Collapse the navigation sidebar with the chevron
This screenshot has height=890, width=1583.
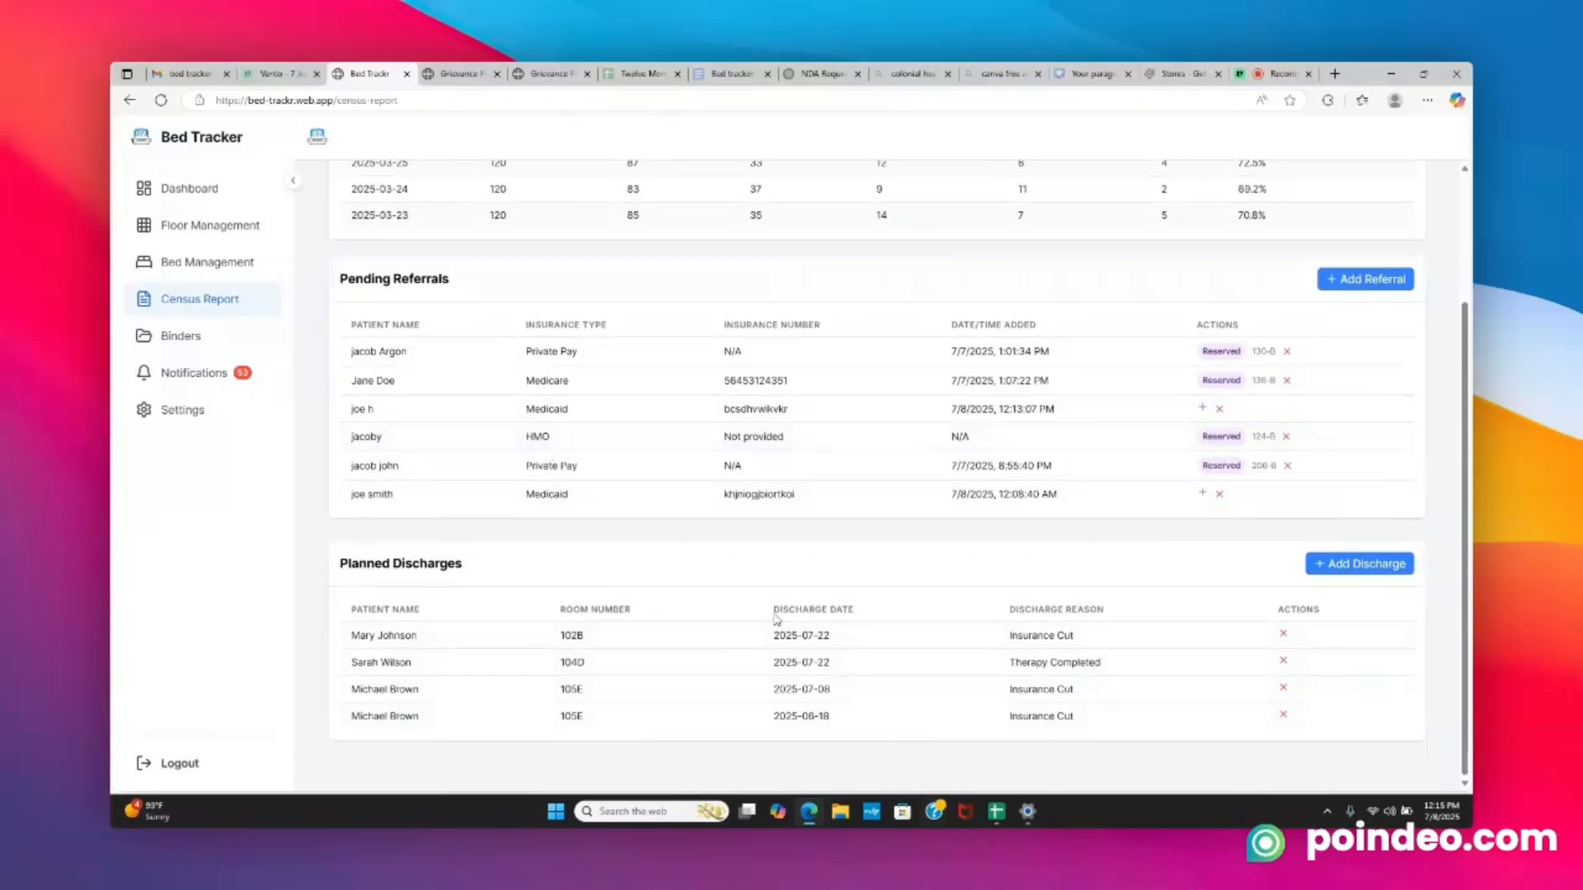(x=294, y=180)
